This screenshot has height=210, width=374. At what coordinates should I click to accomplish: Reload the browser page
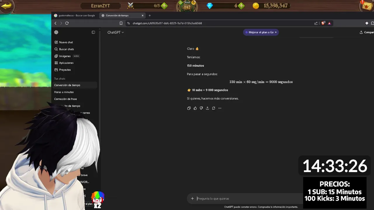point(67,23)
